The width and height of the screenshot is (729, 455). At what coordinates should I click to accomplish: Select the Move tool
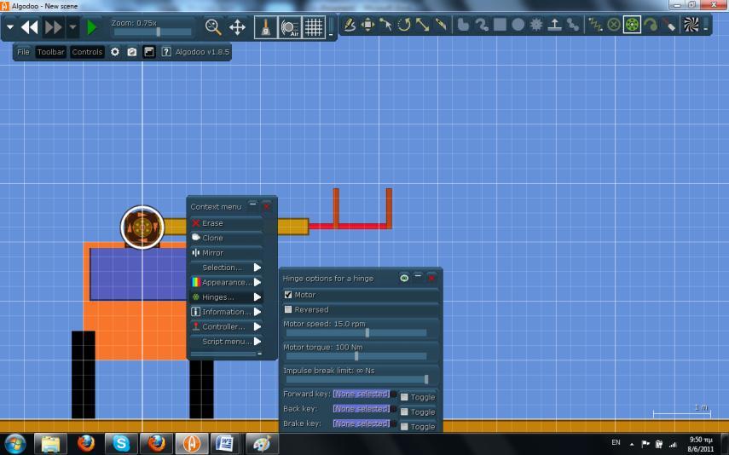[367, 25]
